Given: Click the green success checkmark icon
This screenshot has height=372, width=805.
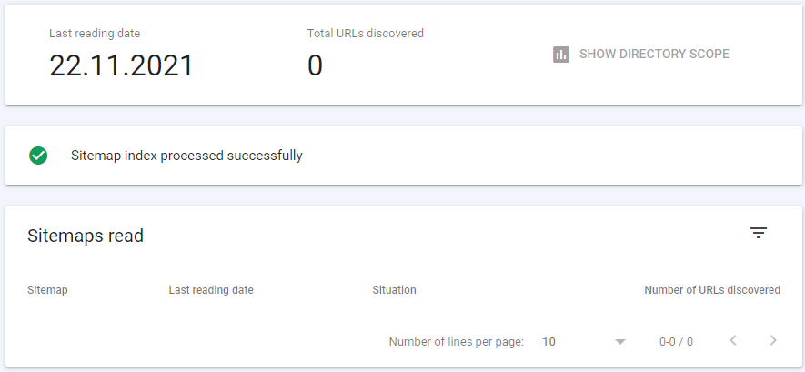Looking at the screenshot, I should (38, 156).
